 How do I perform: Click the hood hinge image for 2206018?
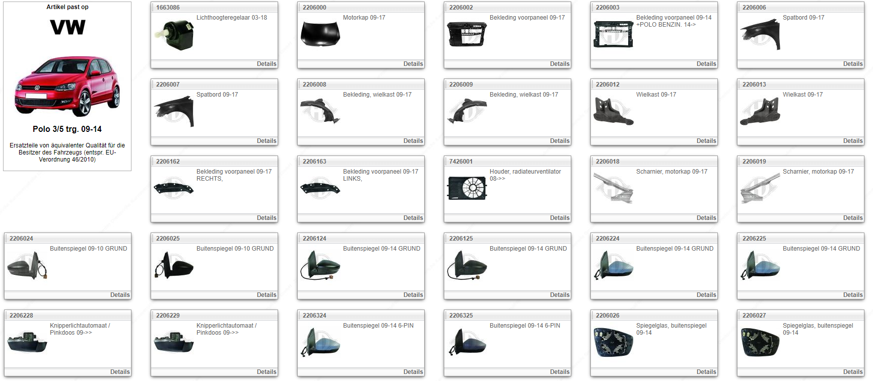[614, 188]
